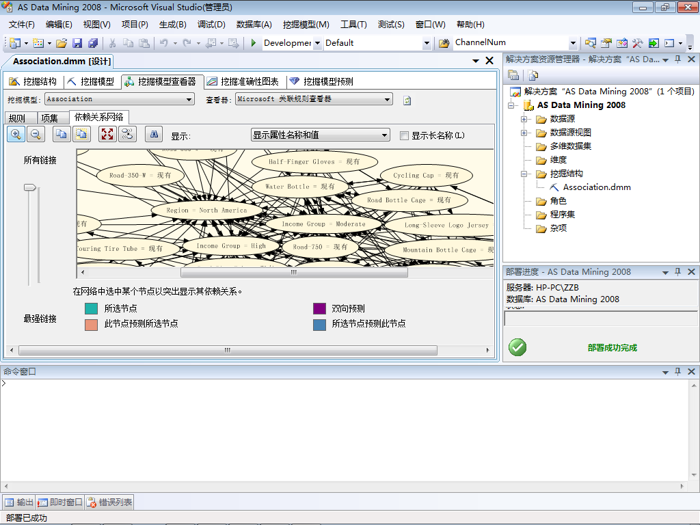Click the Paste clipboard icon

[144, 43]
